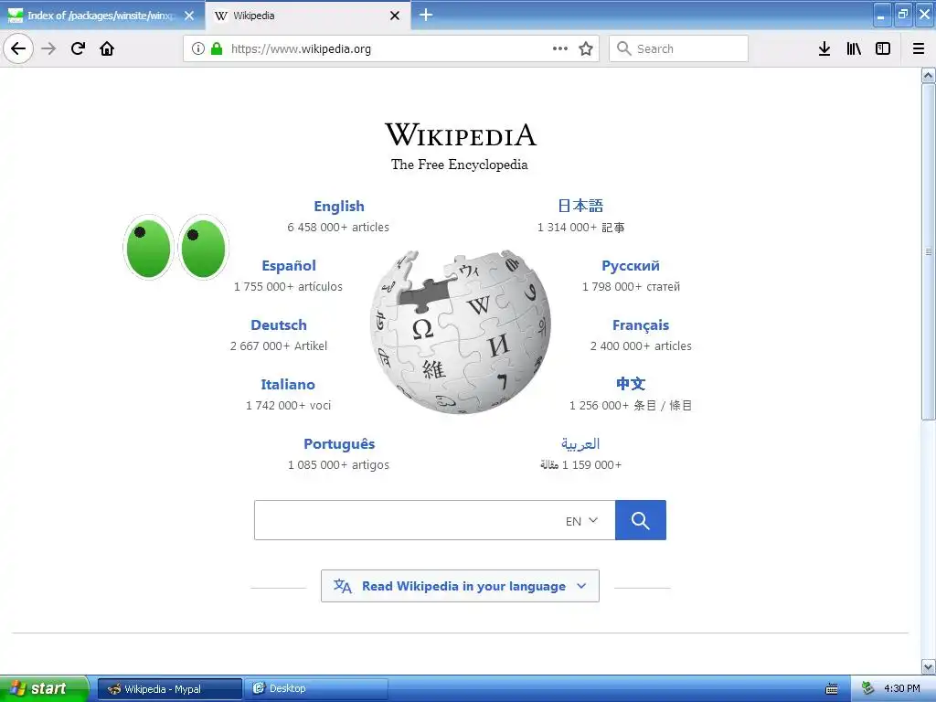Click the 2 667 000+ Artikel text
This screenshot has width=936, height=702.
(279, 346)
